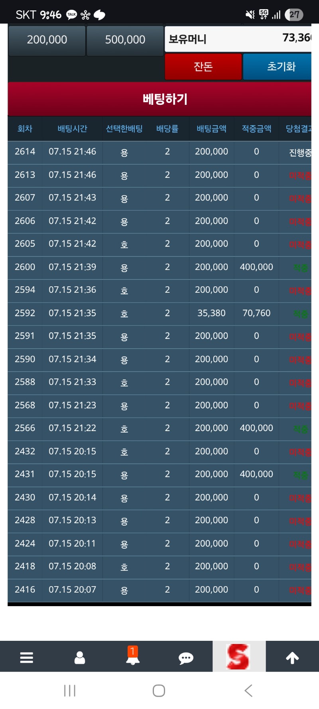
Task: Open notifications bell with badge 1
Action: pyautogui.click(x=133, y=656)
